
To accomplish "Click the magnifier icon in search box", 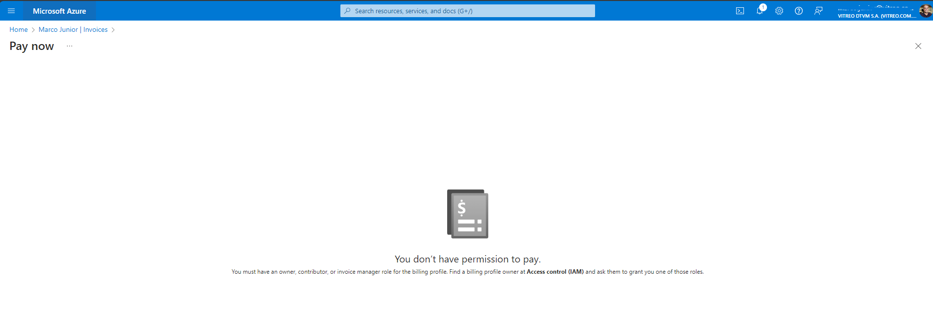I will (347, 11).
